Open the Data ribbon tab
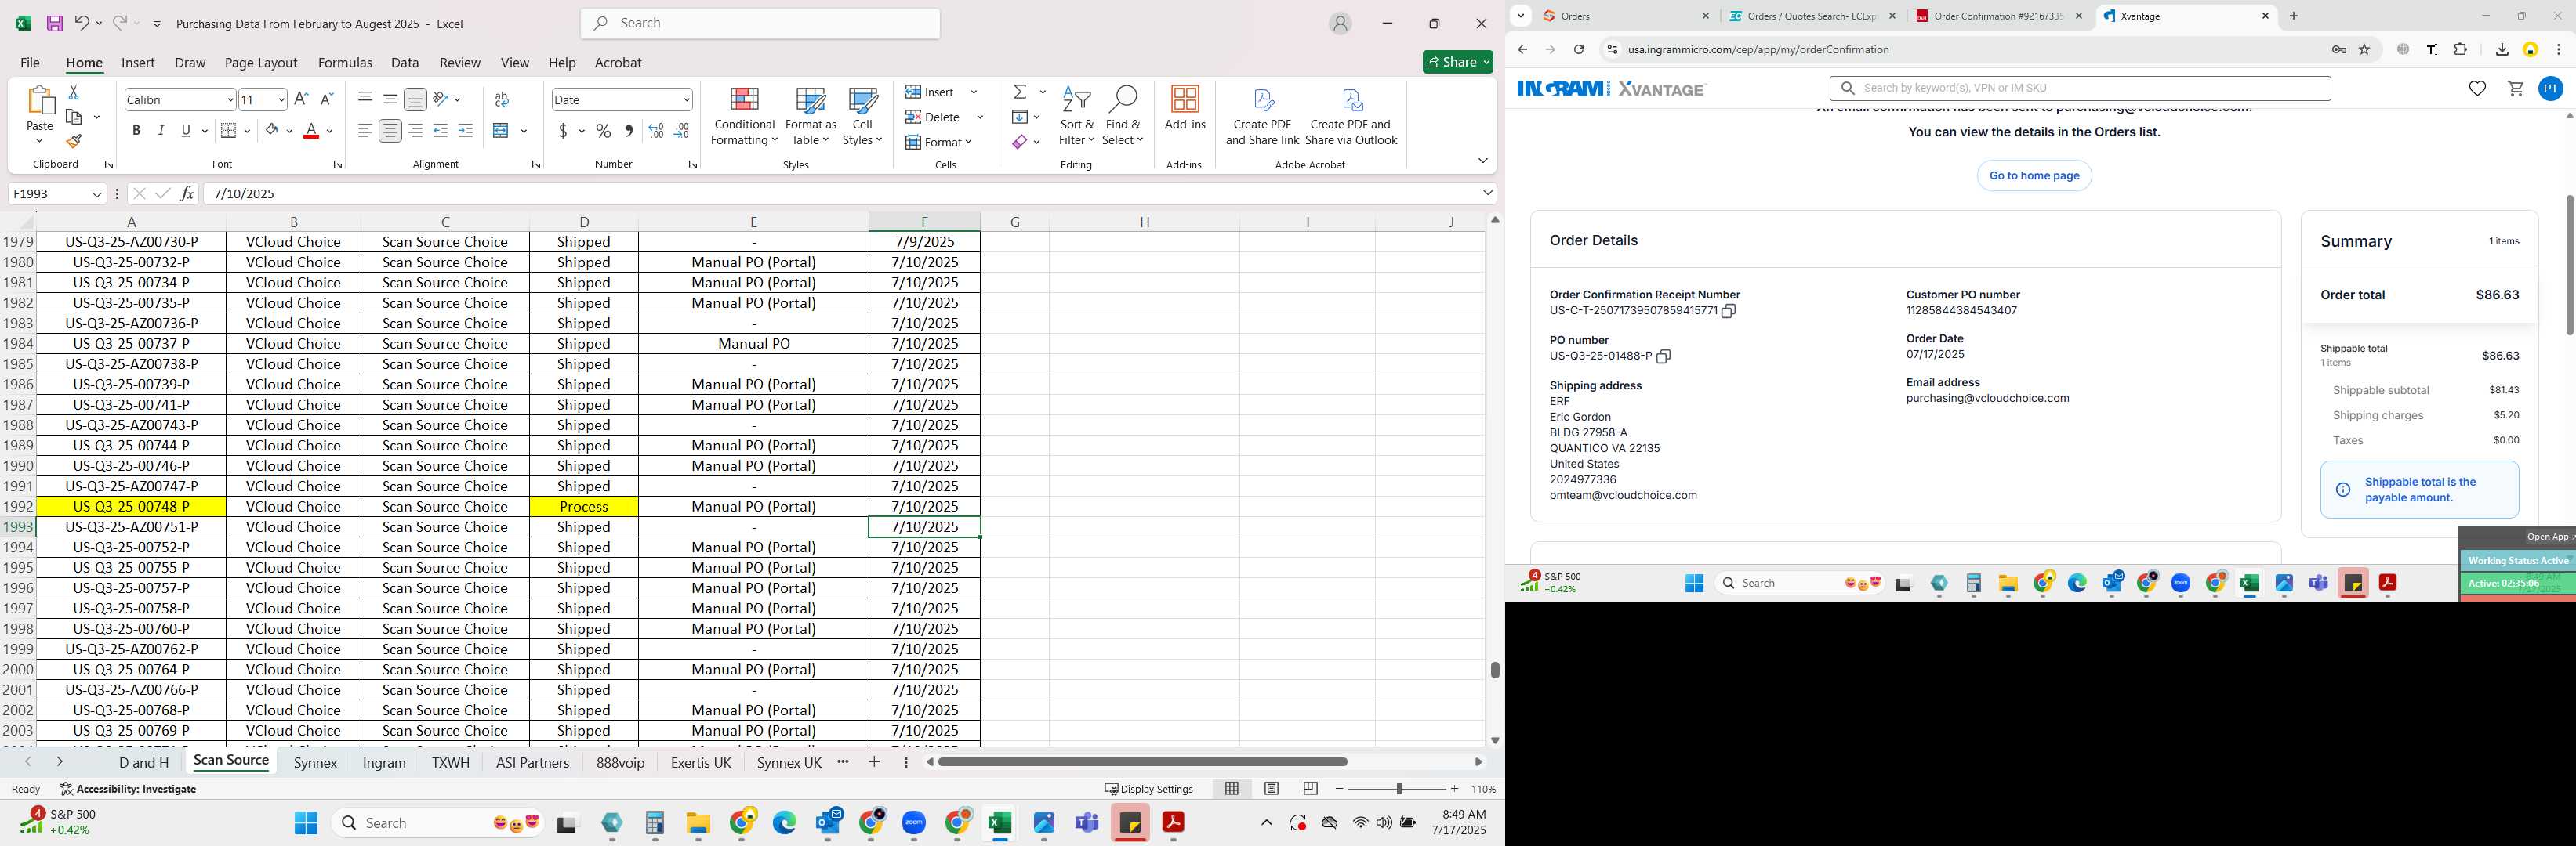This screenshot has height=846, width=2576. coord(405,62)
